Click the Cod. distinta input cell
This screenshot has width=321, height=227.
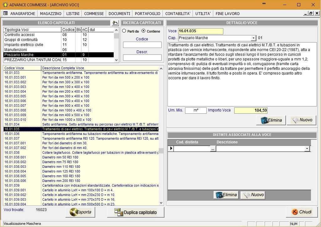[192, 149]
